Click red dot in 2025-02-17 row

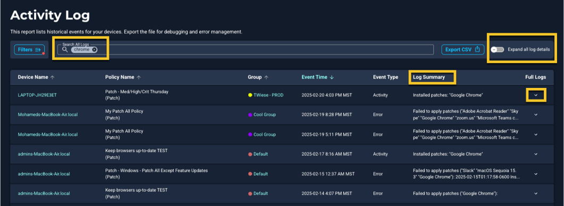click(x=250, y=154)
